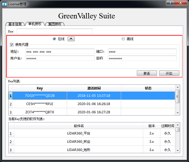Click into the Key input field

coord(55,31)
